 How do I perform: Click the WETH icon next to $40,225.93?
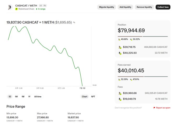click(x=120, y=53)
